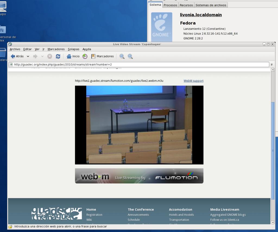Click the GUADEC The Hague footer logo
The image size is (278, 232).
pyautogui.click(x=57, y=214)
